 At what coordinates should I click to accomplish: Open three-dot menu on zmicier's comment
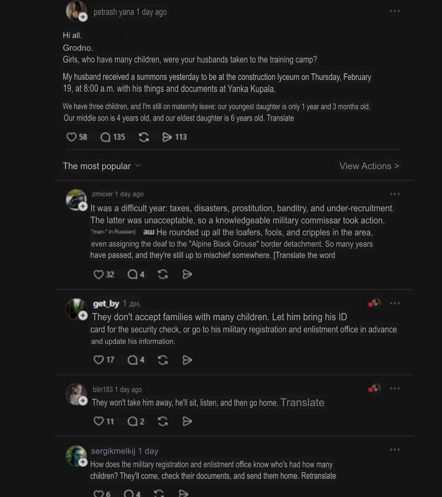[x=394, y=194]
